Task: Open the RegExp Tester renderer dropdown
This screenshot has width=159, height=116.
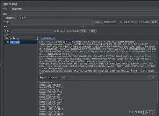Action: pos(20,38)
